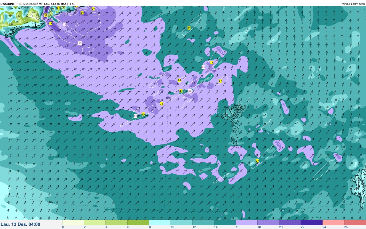Click the "(+4 h)" forecast offset text
Screen dimensions: 366x229
click(71, 4)
